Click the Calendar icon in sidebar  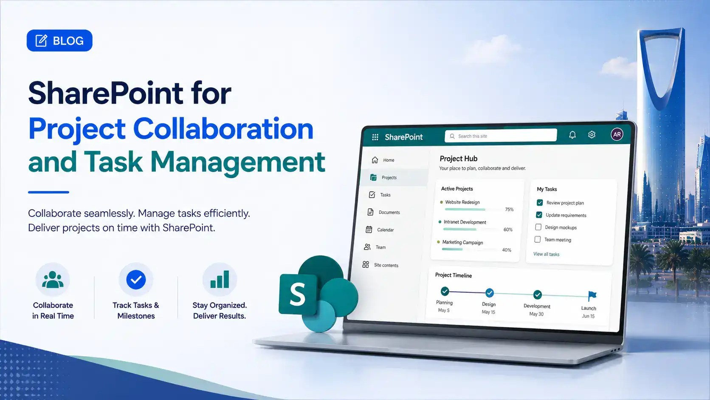(x=369, y=230)
